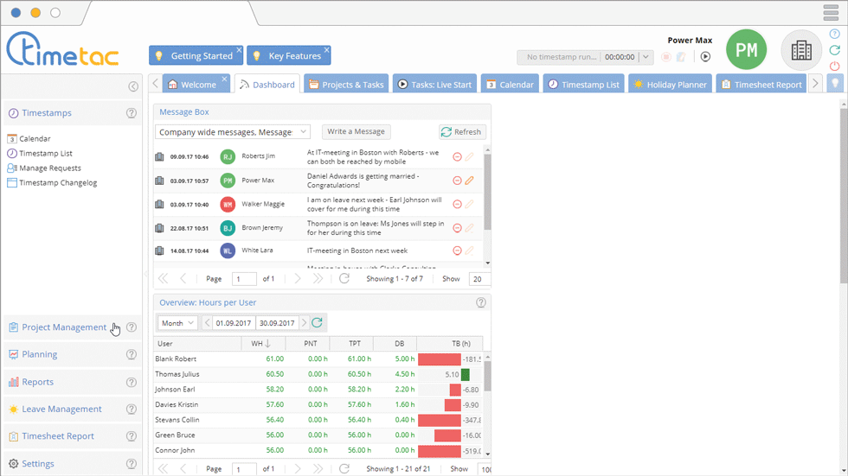
Task: Refresh the Message Box
Action: 461,132
